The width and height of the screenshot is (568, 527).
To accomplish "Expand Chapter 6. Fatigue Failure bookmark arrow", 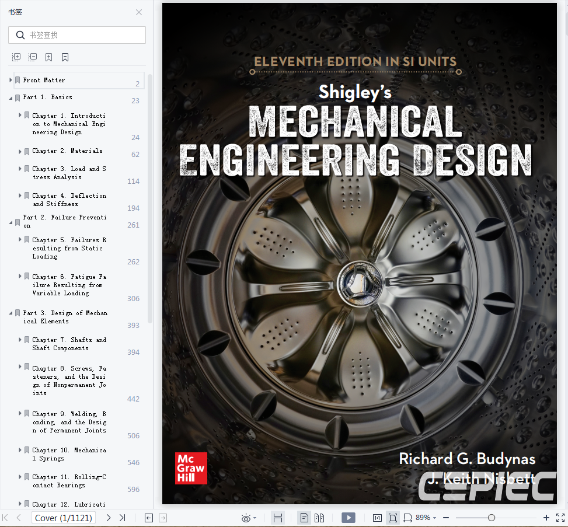I will pyautogui.click(x=20, y=276).
